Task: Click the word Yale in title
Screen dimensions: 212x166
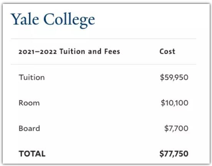Action: [x=25, y=19]
